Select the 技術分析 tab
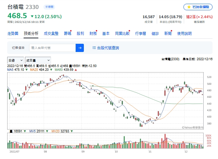This screenshot has height=159, width=218. click(31, 34)
